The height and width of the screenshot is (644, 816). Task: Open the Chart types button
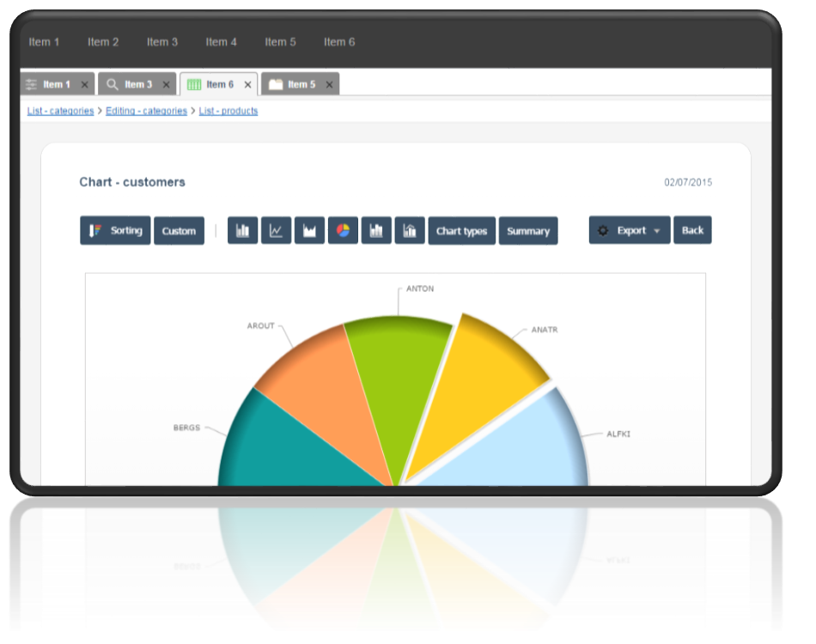(461, 231)
